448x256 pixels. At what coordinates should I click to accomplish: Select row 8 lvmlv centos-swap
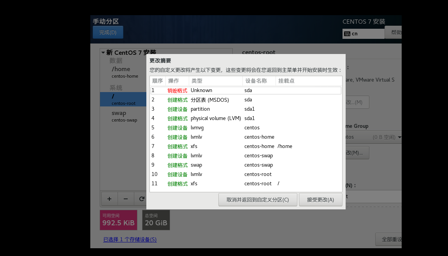(246, 156)
